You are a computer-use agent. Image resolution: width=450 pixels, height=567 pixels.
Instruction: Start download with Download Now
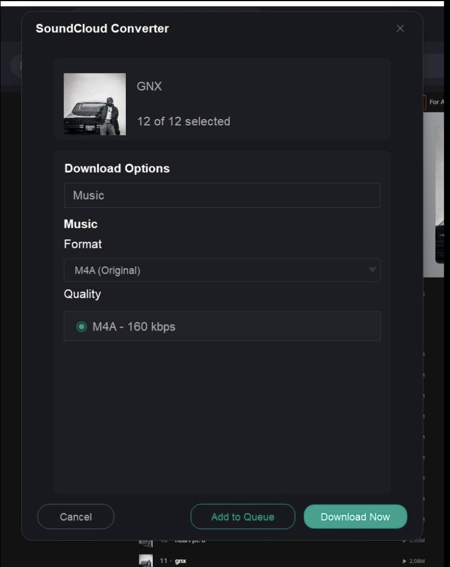coord(355,517)
